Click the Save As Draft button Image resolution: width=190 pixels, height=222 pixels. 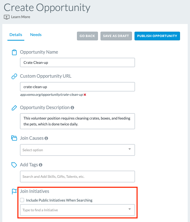point(116,36)
